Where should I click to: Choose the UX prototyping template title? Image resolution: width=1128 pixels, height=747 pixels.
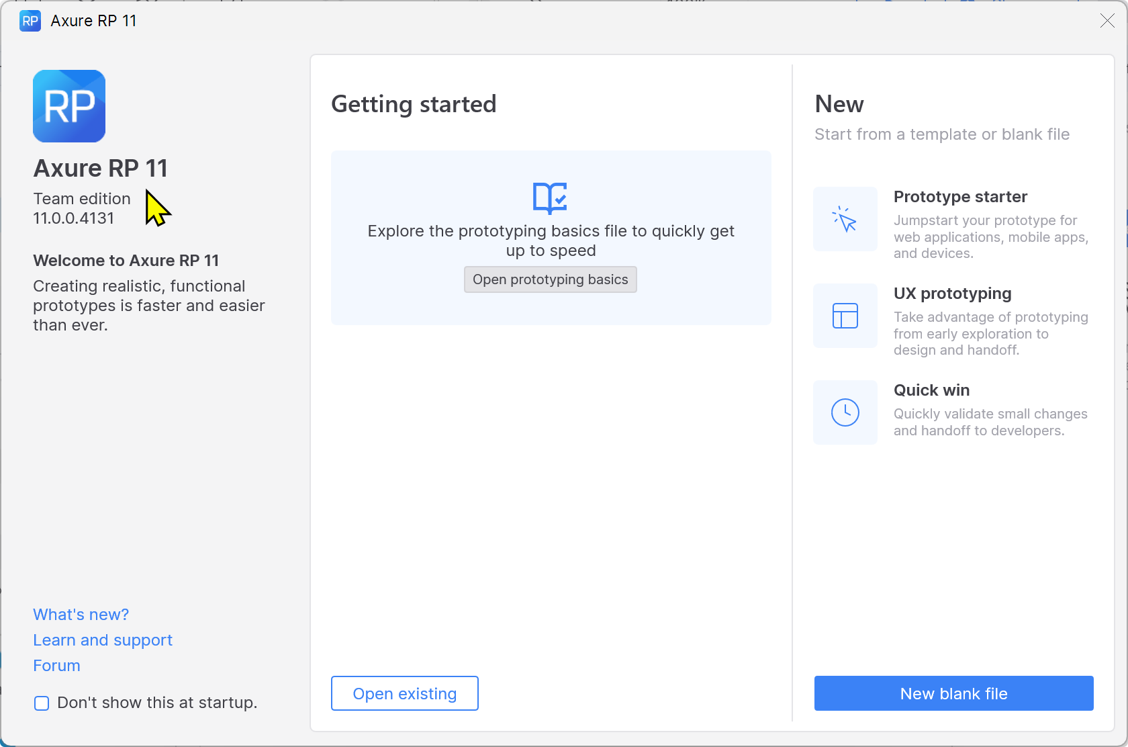pos(952,294)
